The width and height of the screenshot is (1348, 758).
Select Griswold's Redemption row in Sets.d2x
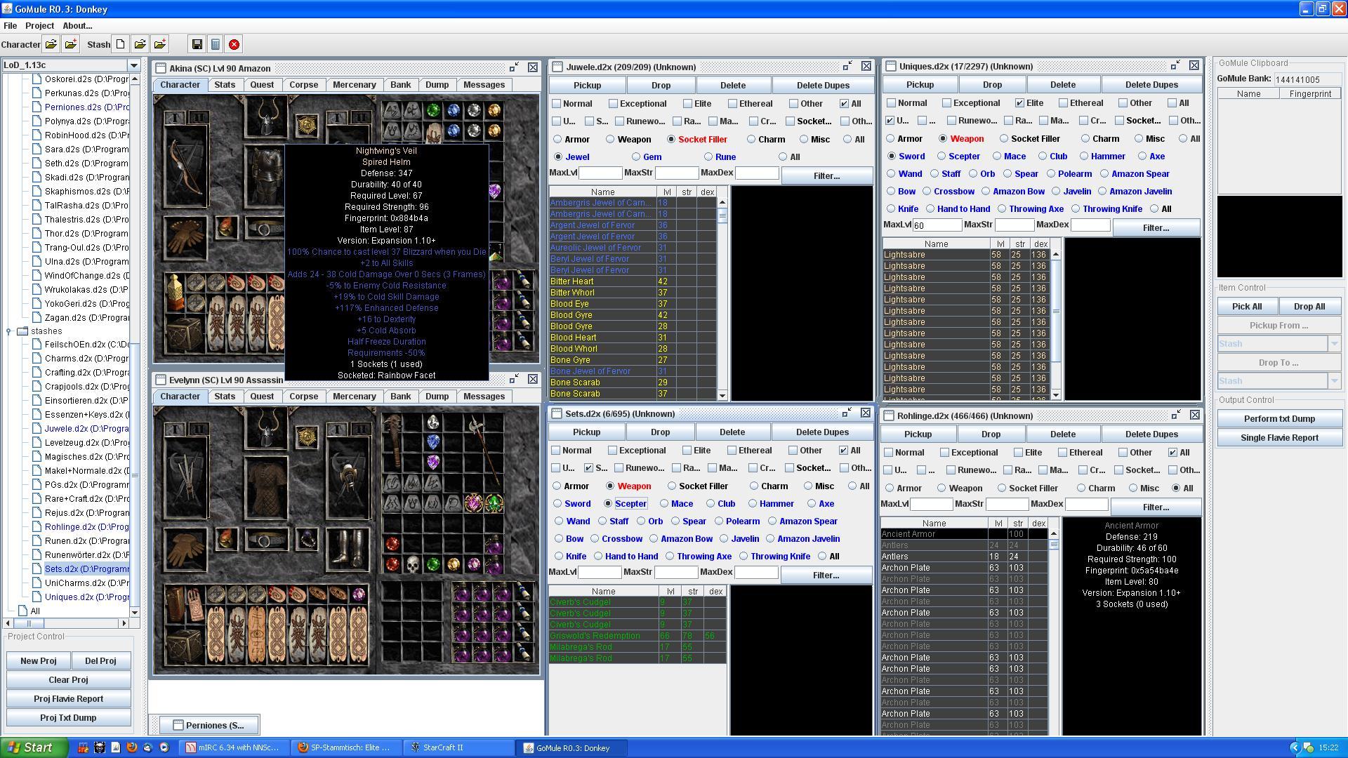[x=637, y=635]
